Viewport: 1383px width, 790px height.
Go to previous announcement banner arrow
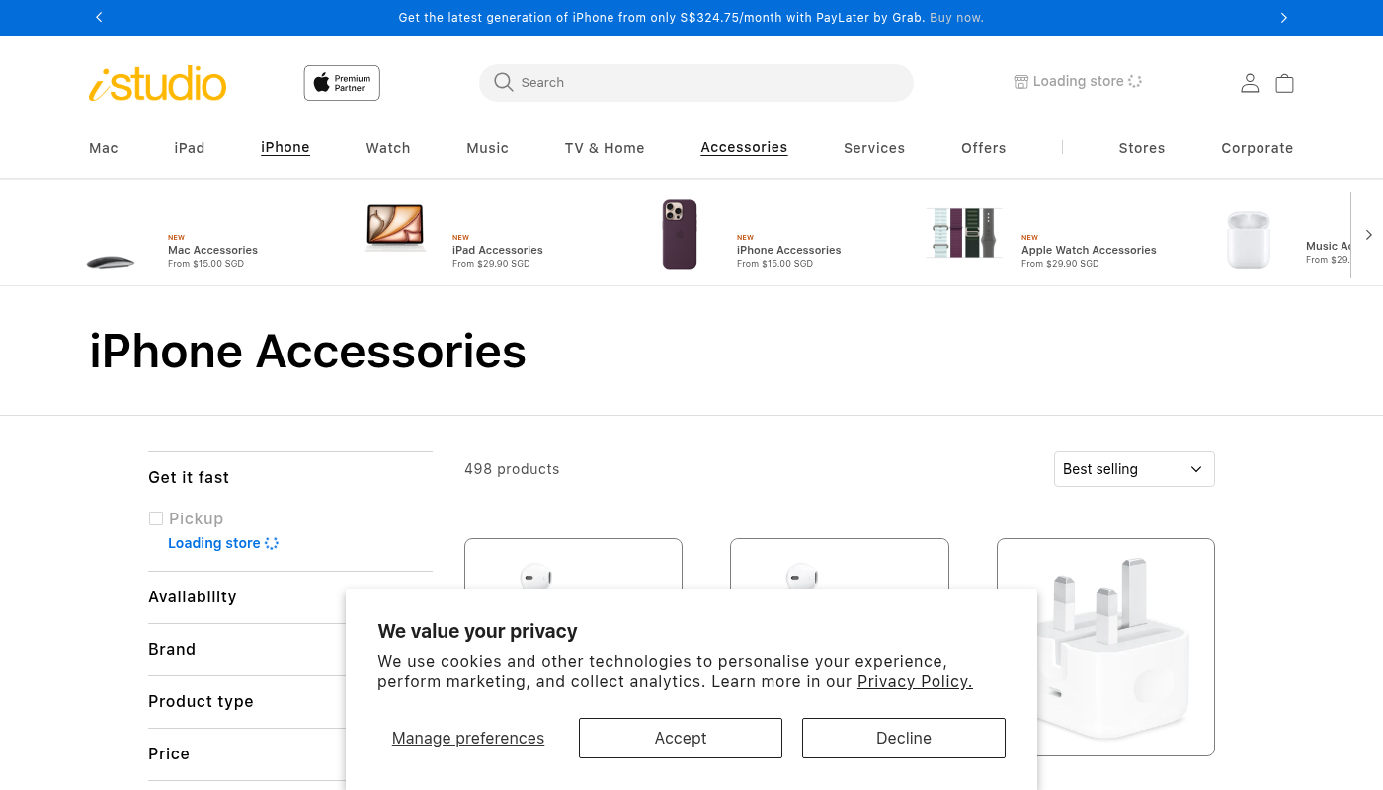[99, 17]
